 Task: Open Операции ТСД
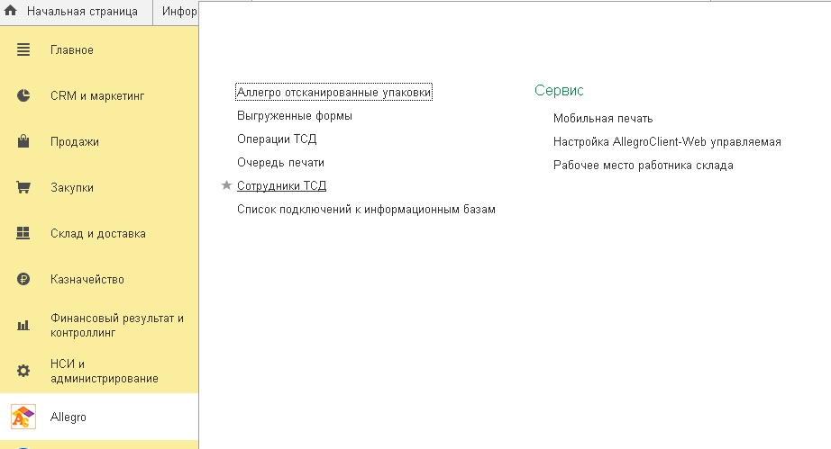[277, 139]
